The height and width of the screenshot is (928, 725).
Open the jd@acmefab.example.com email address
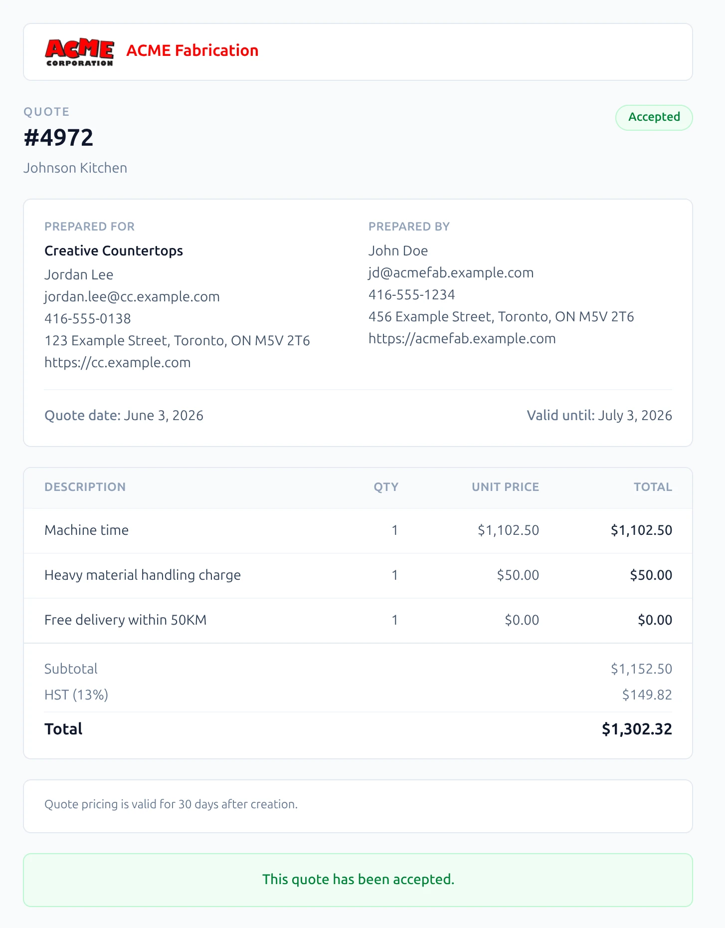point(451,272)
